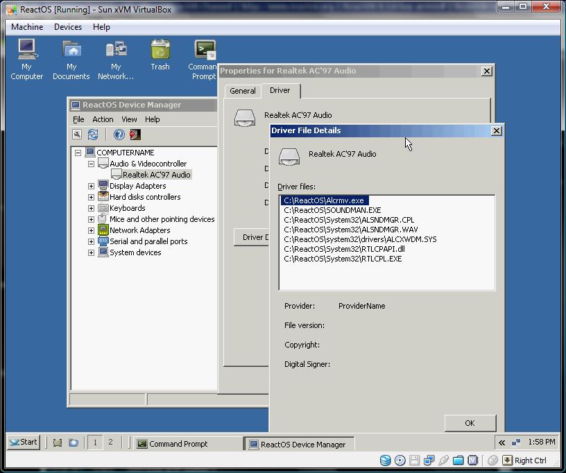
Task: Click the Properties toolbar icon in Device Manager
Action: click(x=77, y=135)
